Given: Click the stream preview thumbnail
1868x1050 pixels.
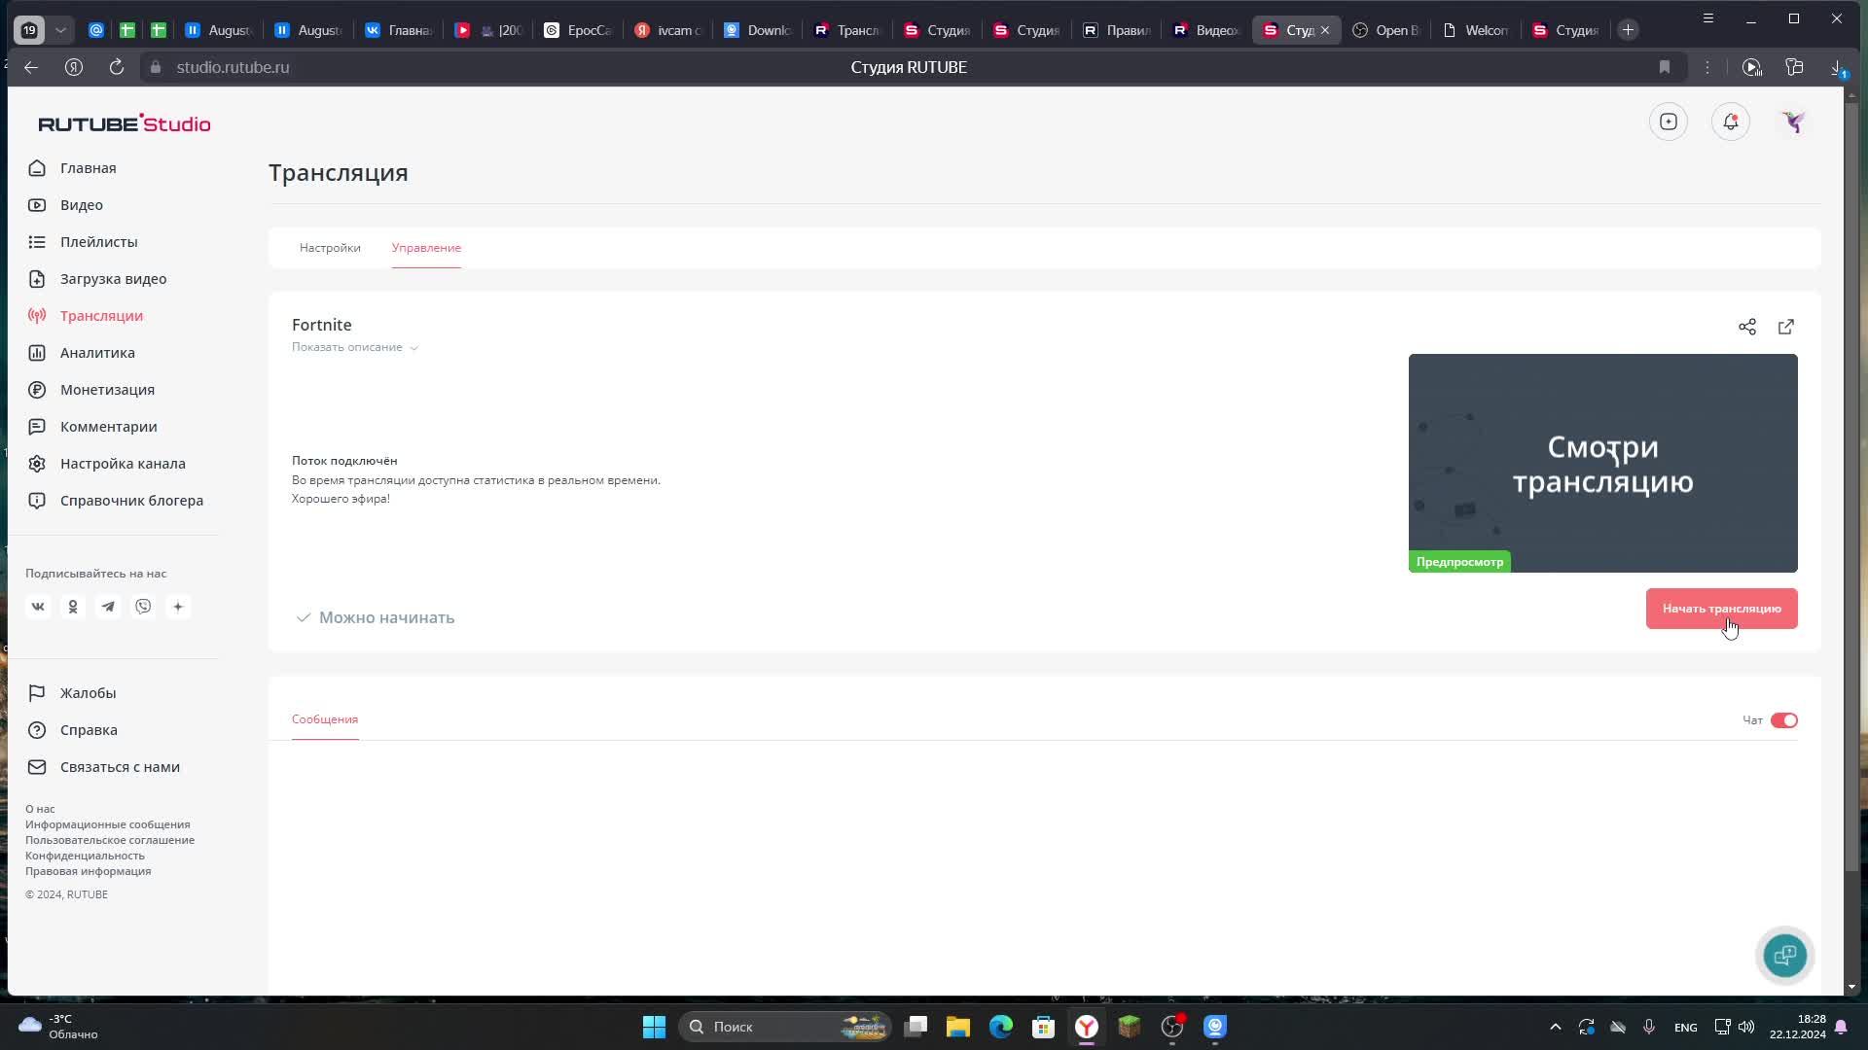Looking at the screenshot, I should tap(1602, 463).
